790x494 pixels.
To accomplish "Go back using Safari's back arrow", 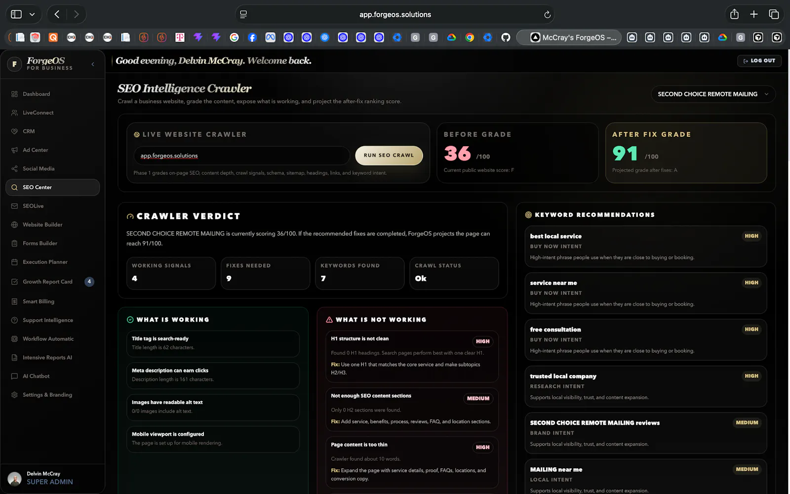I will [57, 14].
